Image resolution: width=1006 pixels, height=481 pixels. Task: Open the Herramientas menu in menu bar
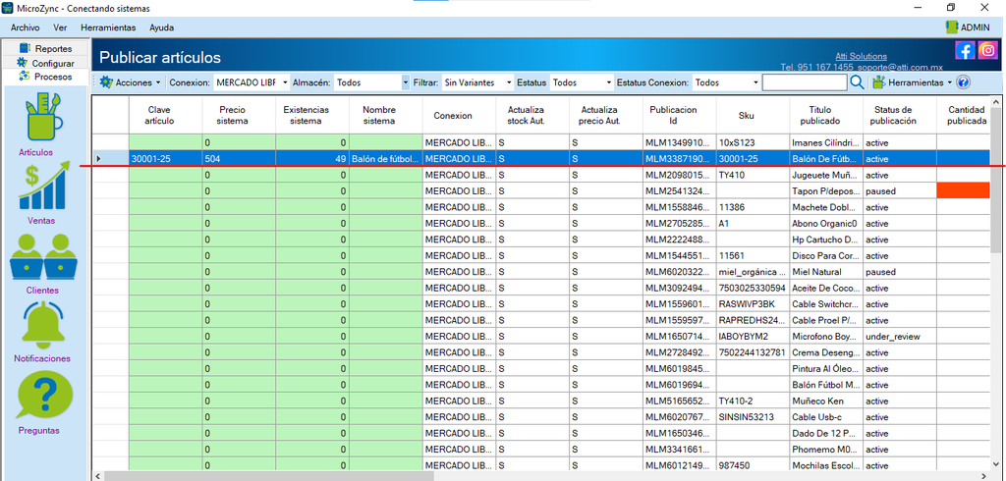point(108,27)
